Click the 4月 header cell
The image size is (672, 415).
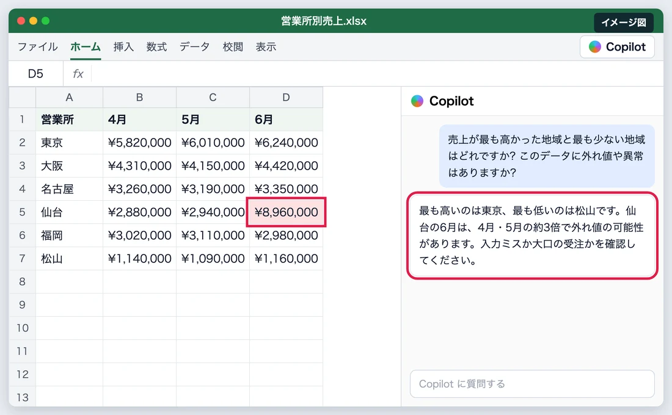139,119
